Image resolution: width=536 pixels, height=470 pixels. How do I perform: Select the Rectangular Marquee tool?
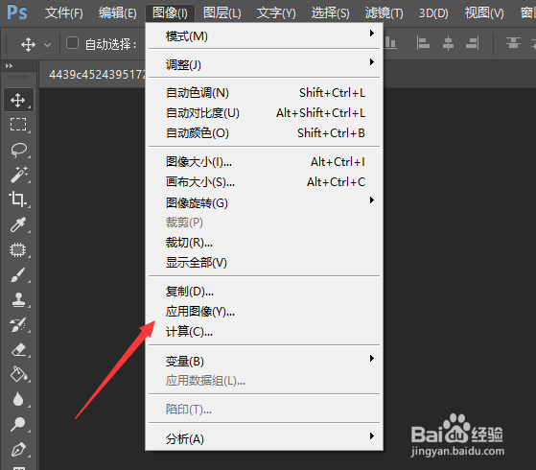tap(18, 125)
